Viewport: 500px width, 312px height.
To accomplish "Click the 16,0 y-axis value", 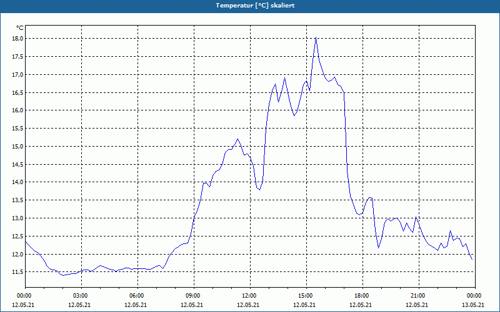I will (x=18, y=110).
